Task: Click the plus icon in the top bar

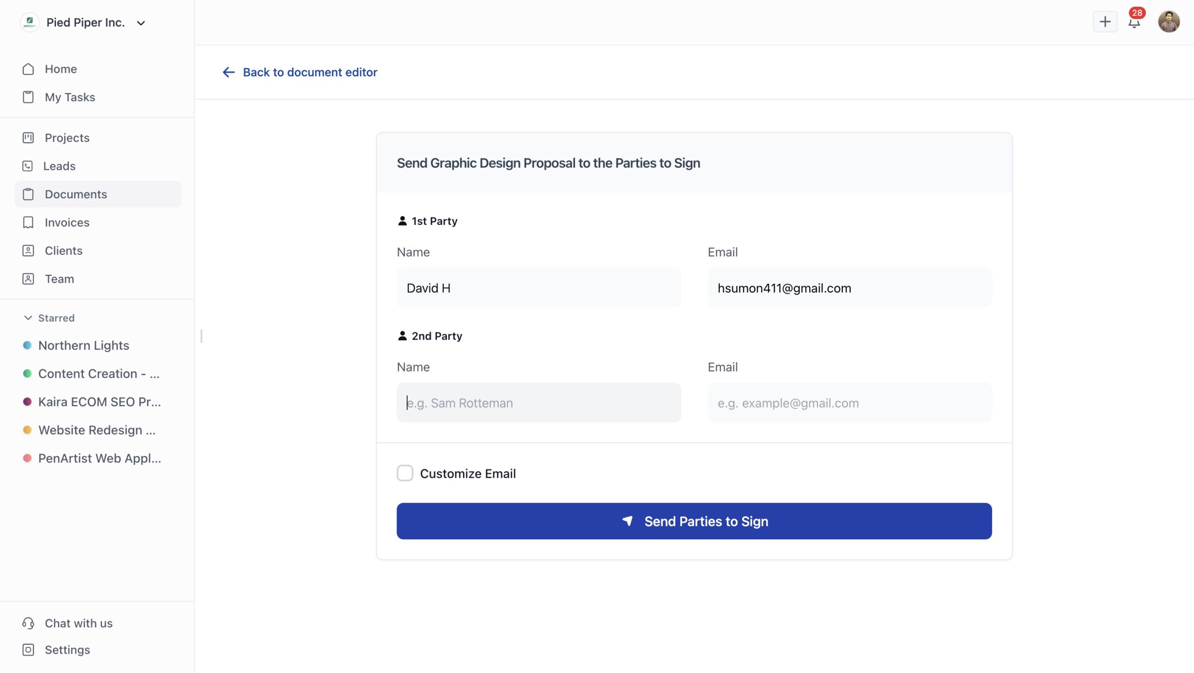Action: click(1105, 21)
